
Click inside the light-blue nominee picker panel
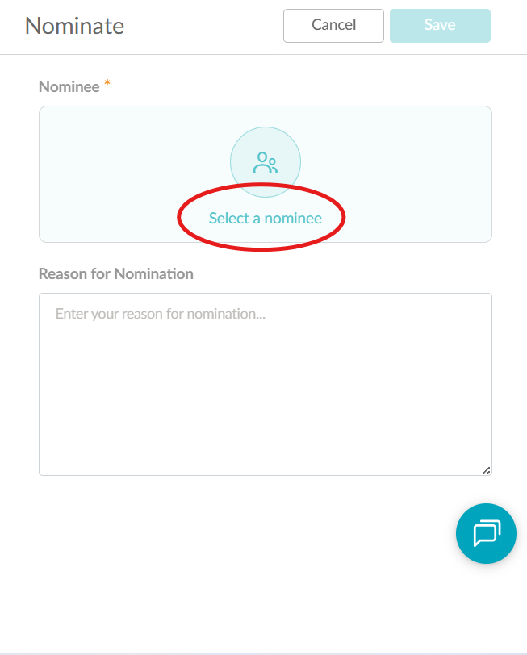point(397,174)
